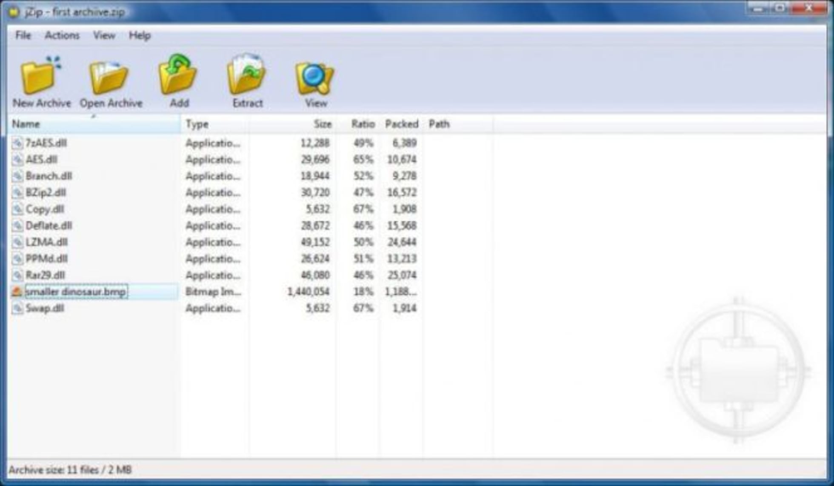Open the Help menu
Image resolution: width=834 pixels, height=486 pixels.
(x=140, y=35)
